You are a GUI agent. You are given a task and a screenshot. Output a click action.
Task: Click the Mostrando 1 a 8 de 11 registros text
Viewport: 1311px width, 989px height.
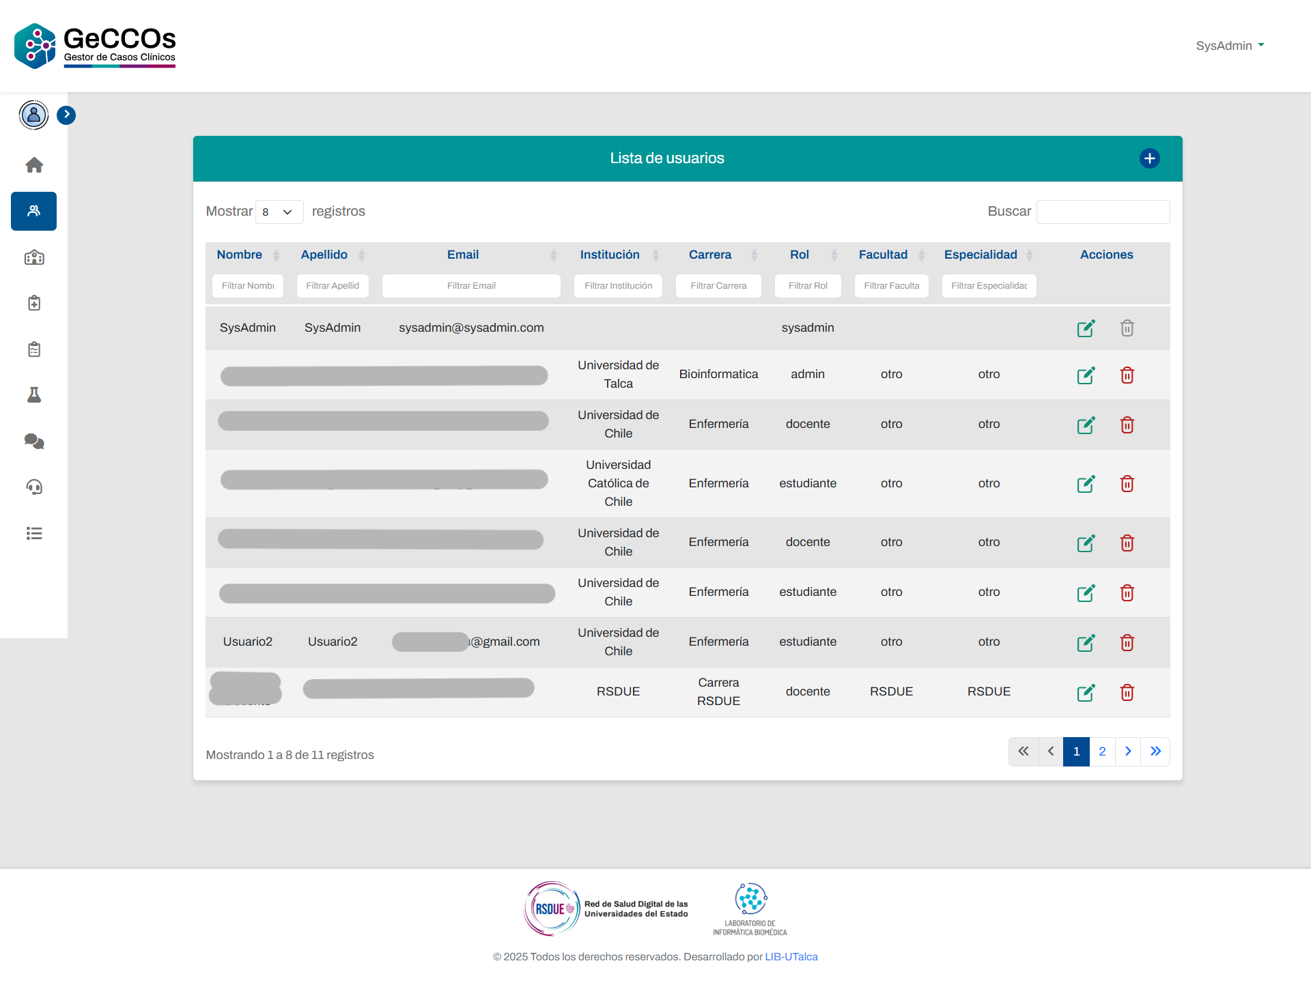point(290,755)
